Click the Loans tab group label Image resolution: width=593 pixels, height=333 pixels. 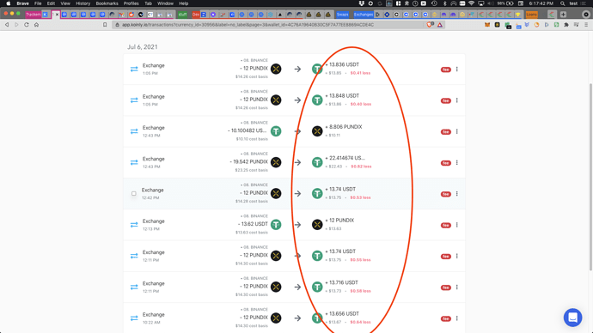point(531,15)
